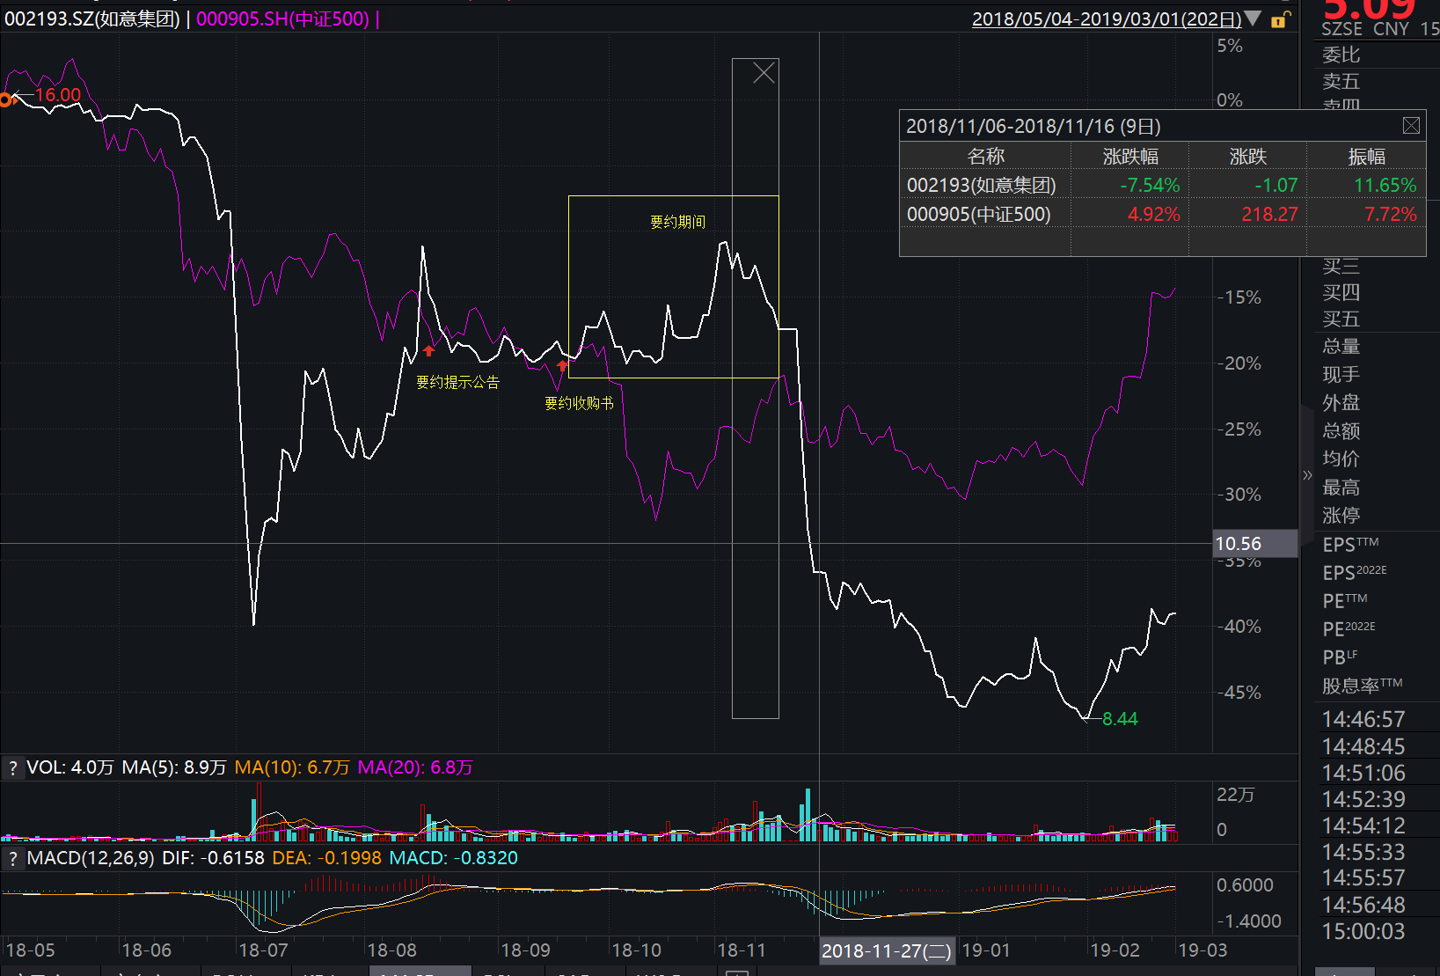Click the 14:46:57 trade time entry
The image size is (1440, 976).
coord(1363,719)
